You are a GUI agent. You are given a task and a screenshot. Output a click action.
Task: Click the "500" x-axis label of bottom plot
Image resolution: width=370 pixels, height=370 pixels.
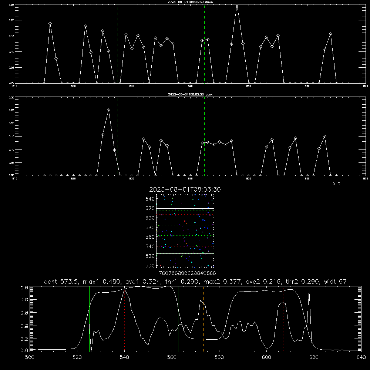pyautogui.click(x=30, y=357)
